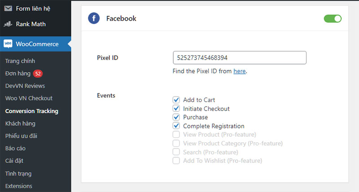Screen dimensions: 359x192
Task: Open Phiếu ưu đãi coupons page
Action: 21,136
